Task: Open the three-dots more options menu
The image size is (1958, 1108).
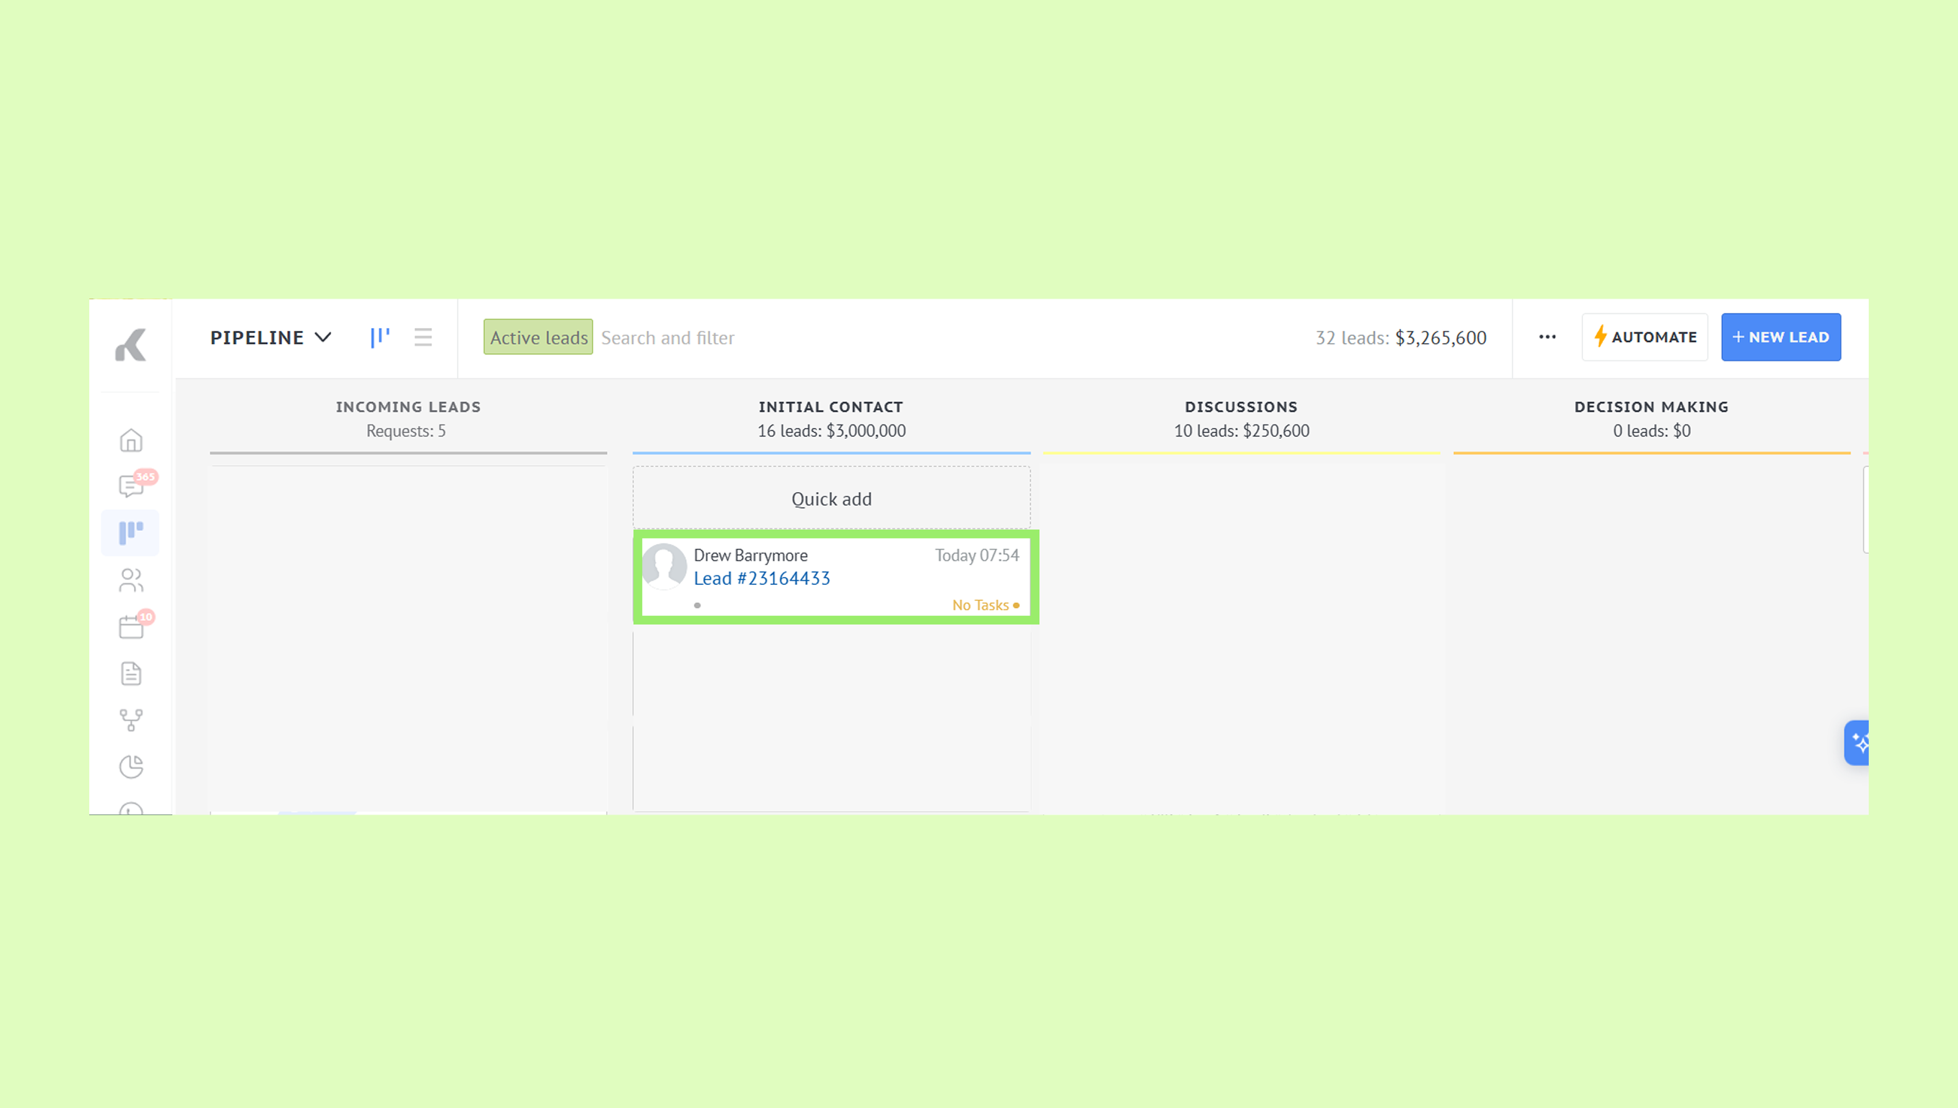Action: click(x=1547, y=337)
